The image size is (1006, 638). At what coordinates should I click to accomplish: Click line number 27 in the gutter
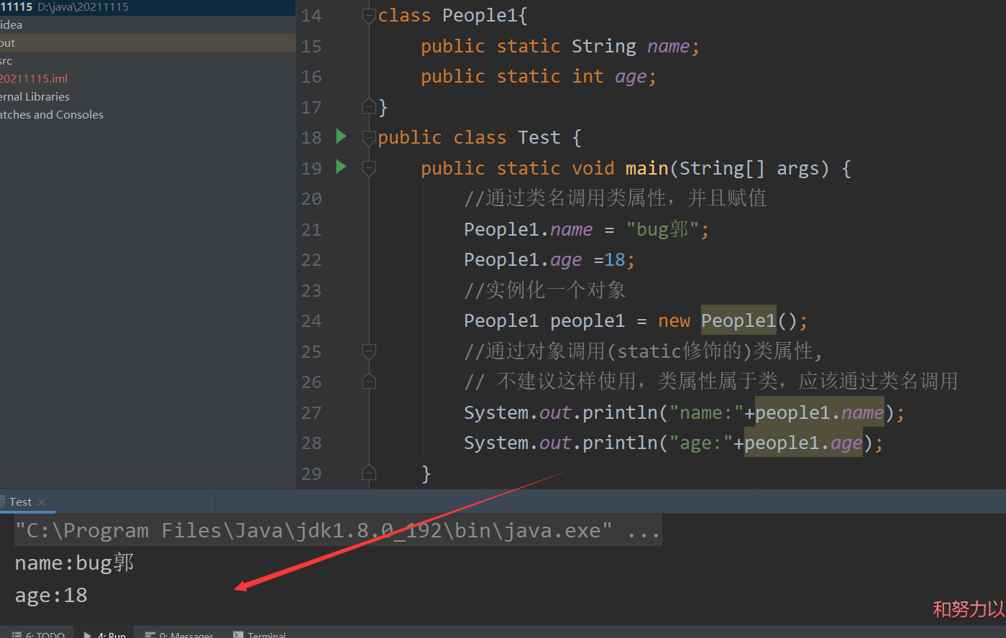311,412
